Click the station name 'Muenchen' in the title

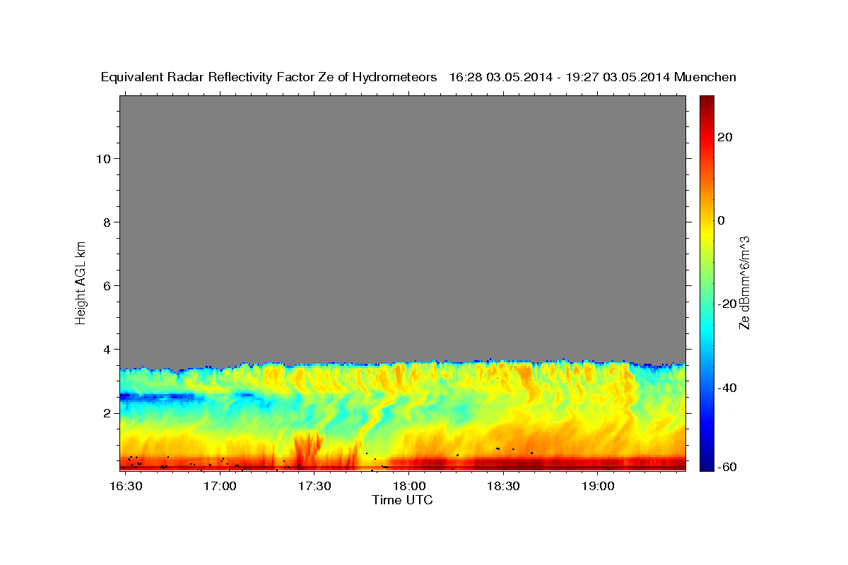705,77
